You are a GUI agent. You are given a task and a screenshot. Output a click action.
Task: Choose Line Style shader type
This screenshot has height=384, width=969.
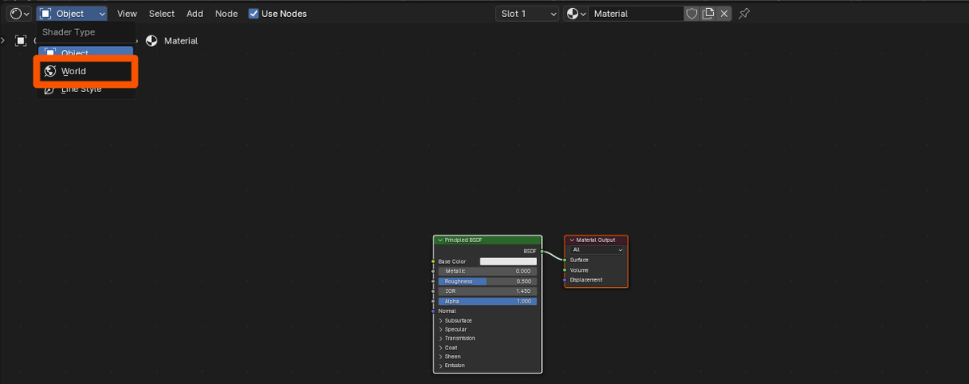click(85, 89)
